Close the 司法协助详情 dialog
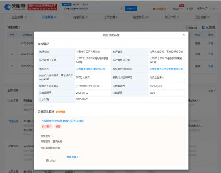Screen dimensions: 221x173 pyautogui.click(x=183, y=35)
